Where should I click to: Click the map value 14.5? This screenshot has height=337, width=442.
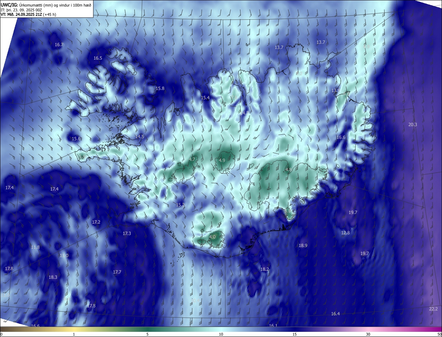(140, 137)
